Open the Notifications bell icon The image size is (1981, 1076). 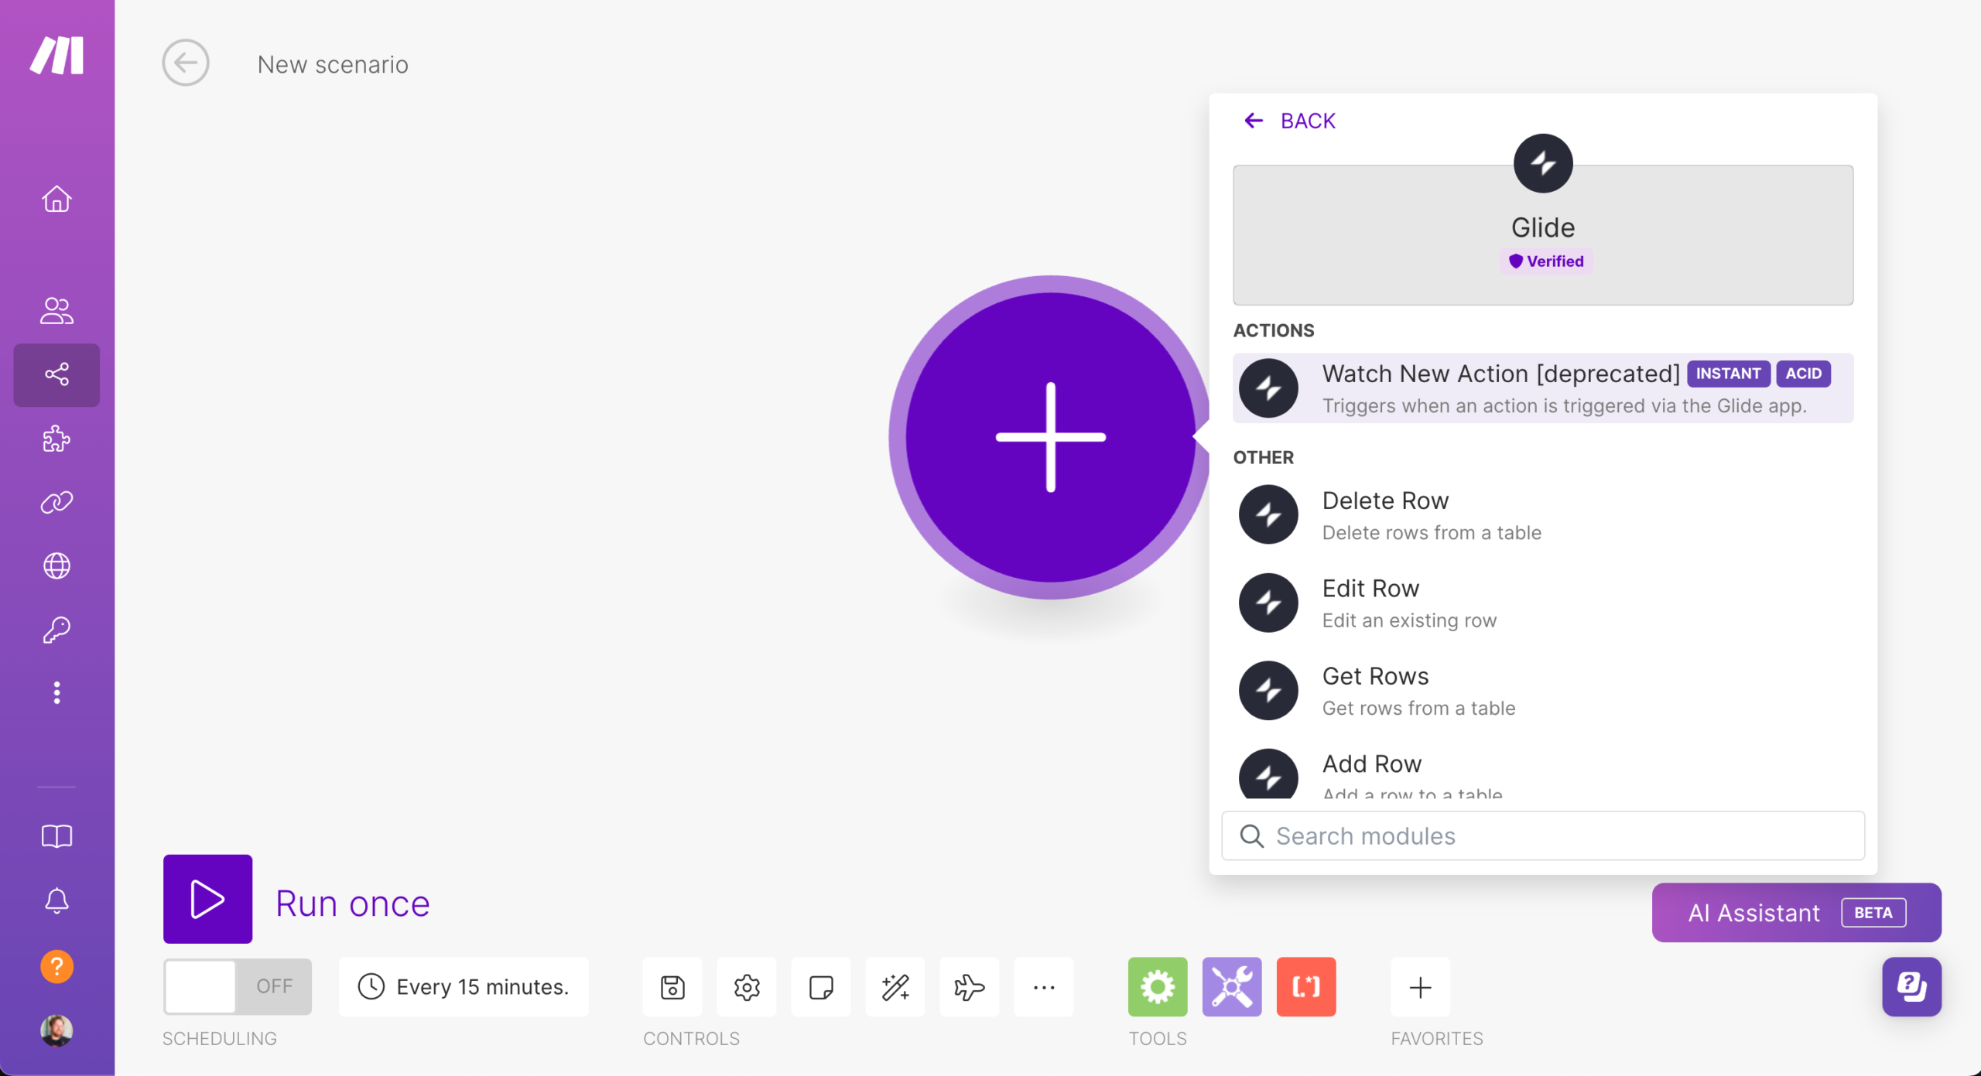(56, 900)
